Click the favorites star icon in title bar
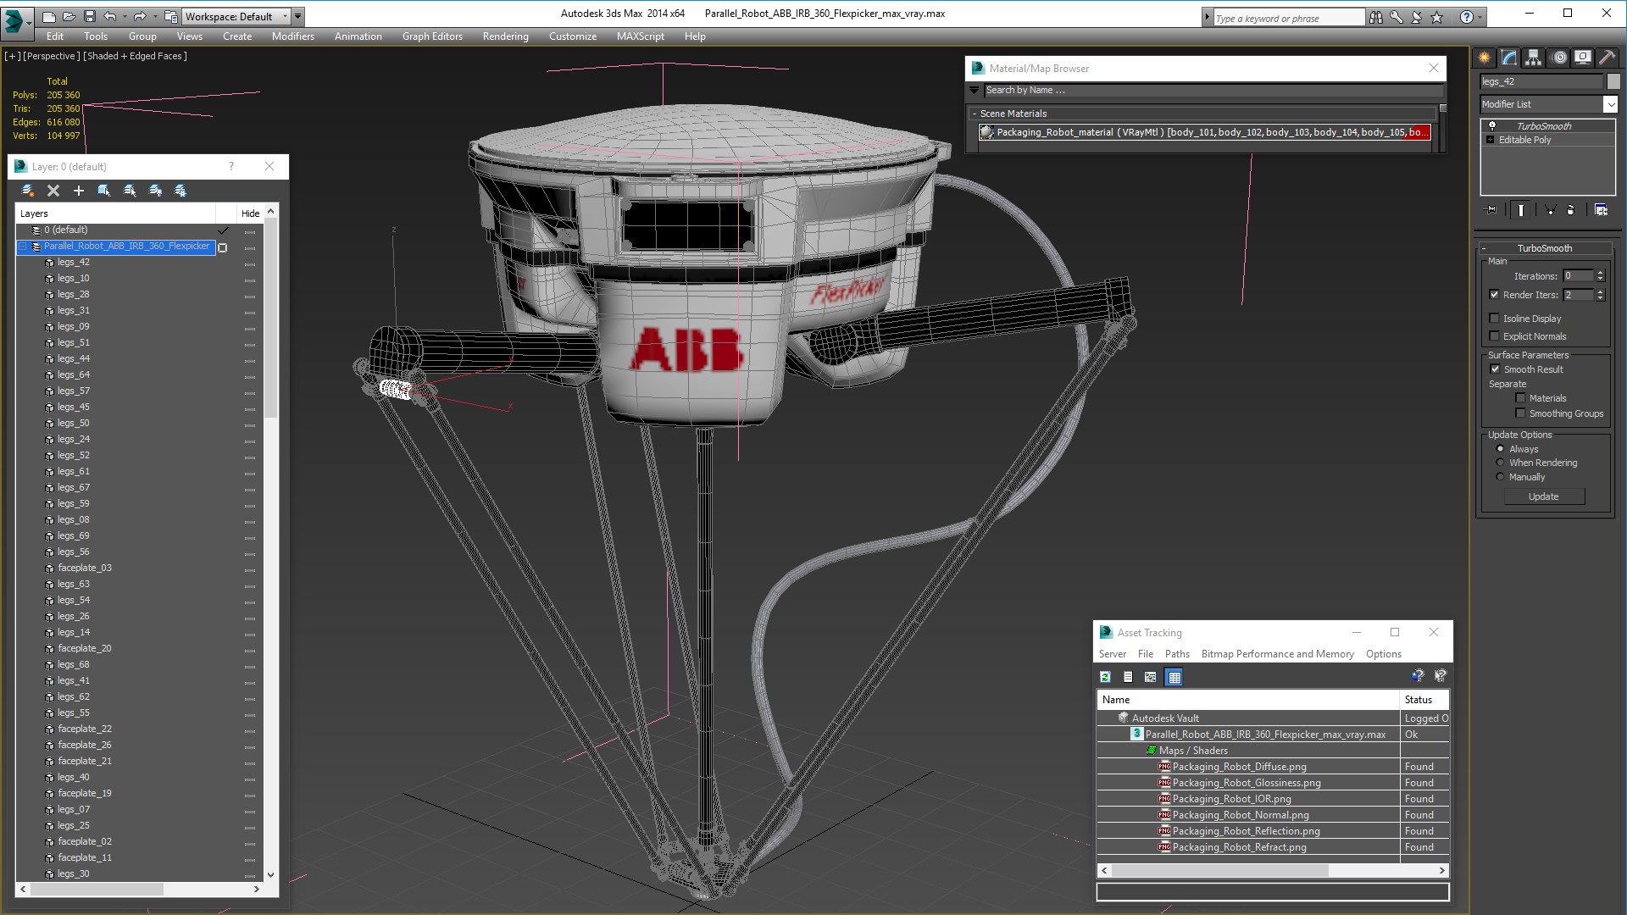The height and width of the screenshot is (915, 1627). (1436, 17)
